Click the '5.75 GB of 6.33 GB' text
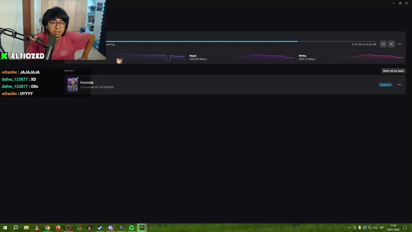 [x=364, y=44]
